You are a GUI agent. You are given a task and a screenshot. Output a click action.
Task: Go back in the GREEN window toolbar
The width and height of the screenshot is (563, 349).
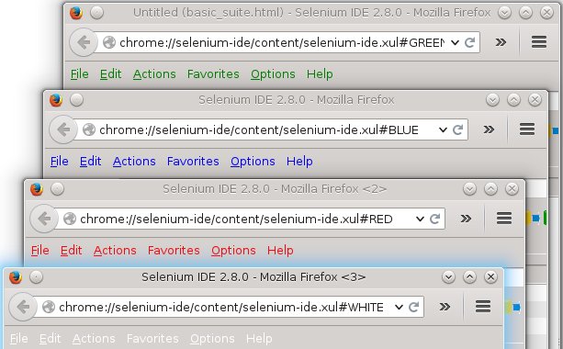pos(84,42)
